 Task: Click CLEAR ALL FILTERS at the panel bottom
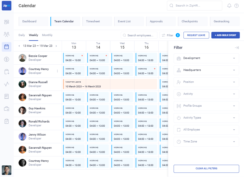pyautogui.click(x=206, y=168)
